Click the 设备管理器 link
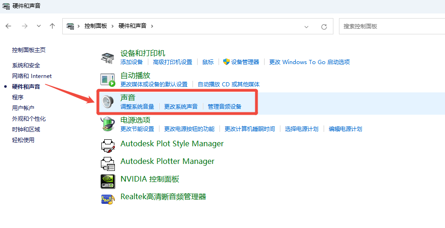 [245, 62]
